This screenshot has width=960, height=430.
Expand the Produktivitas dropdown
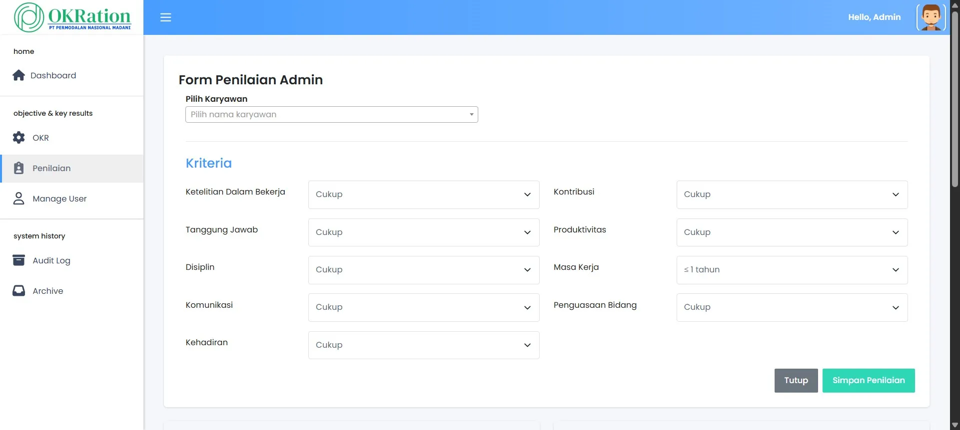[x=792, y=232]
